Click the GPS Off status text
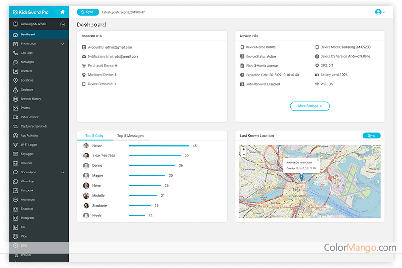 [x=327, y=66]
